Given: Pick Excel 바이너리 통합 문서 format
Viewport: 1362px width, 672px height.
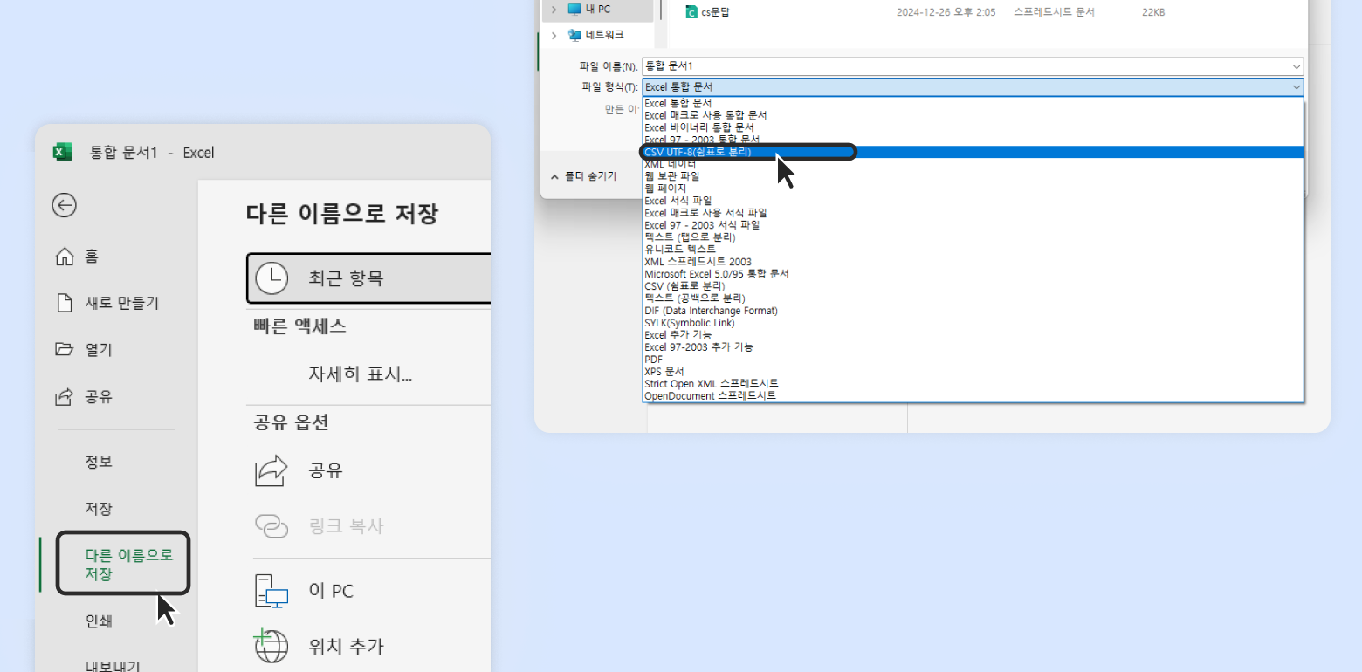Looking at the screenshot, I should [x=973, y=127].
